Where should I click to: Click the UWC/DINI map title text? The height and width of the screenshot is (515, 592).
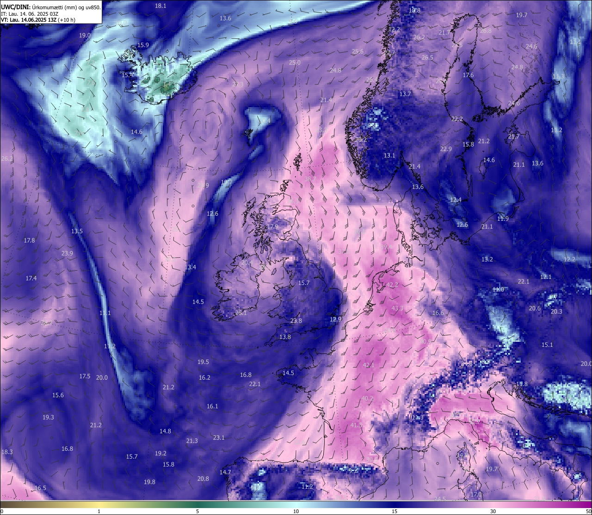pyautogui.click(x=51, y=7)
